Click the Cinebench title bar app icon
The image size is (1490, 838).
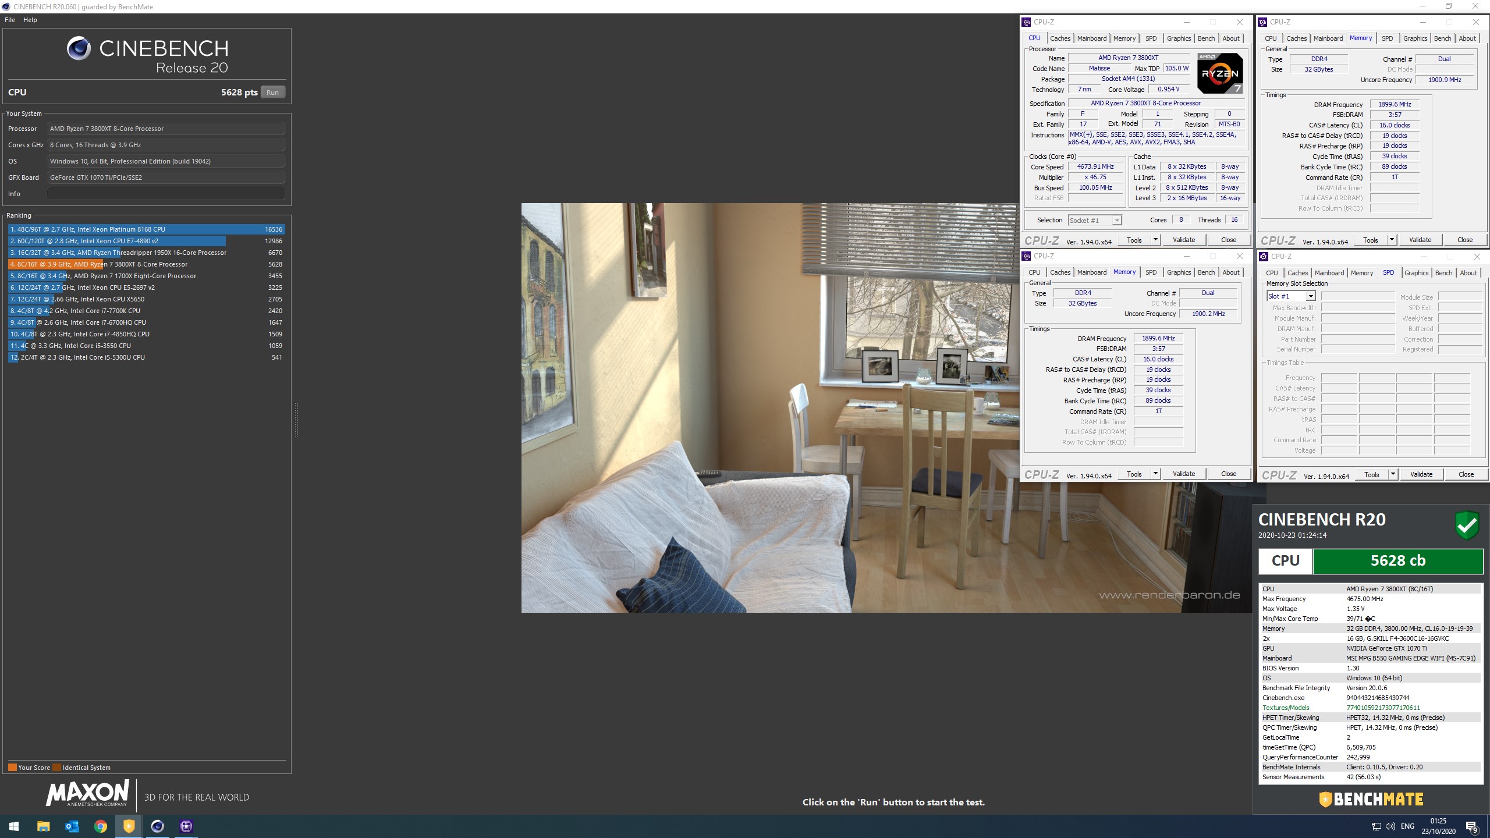pyautogui.click(x=6, y=6)
